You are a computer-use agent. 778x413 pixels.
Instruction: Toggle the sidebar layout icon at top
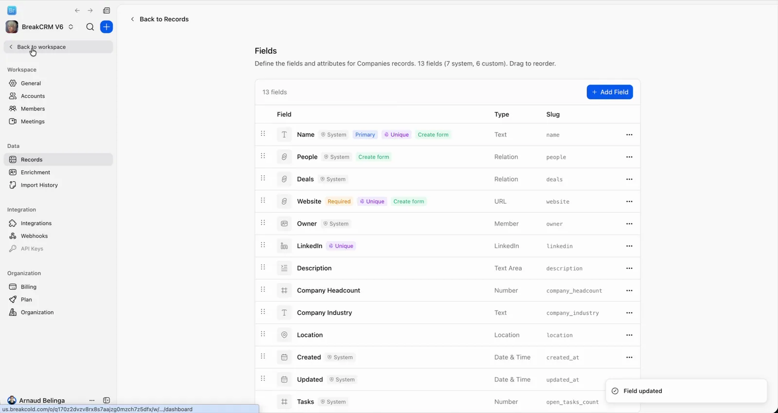[106, 11]
